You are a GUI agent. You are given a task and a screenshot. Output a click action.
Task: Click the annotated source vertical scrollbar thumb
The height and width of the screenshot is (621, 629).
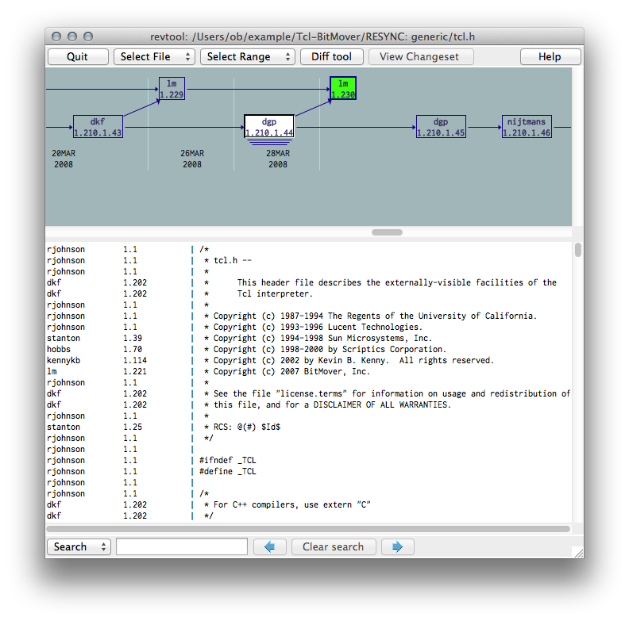578,250
